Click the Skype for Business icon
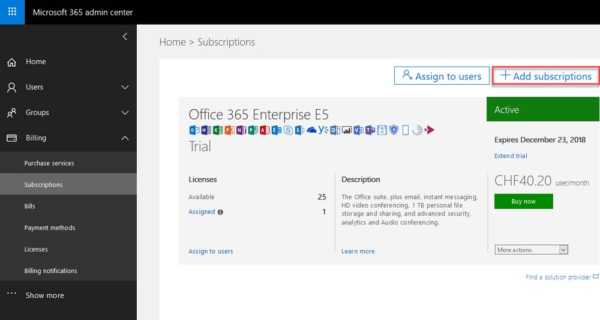 pos(288,130)
